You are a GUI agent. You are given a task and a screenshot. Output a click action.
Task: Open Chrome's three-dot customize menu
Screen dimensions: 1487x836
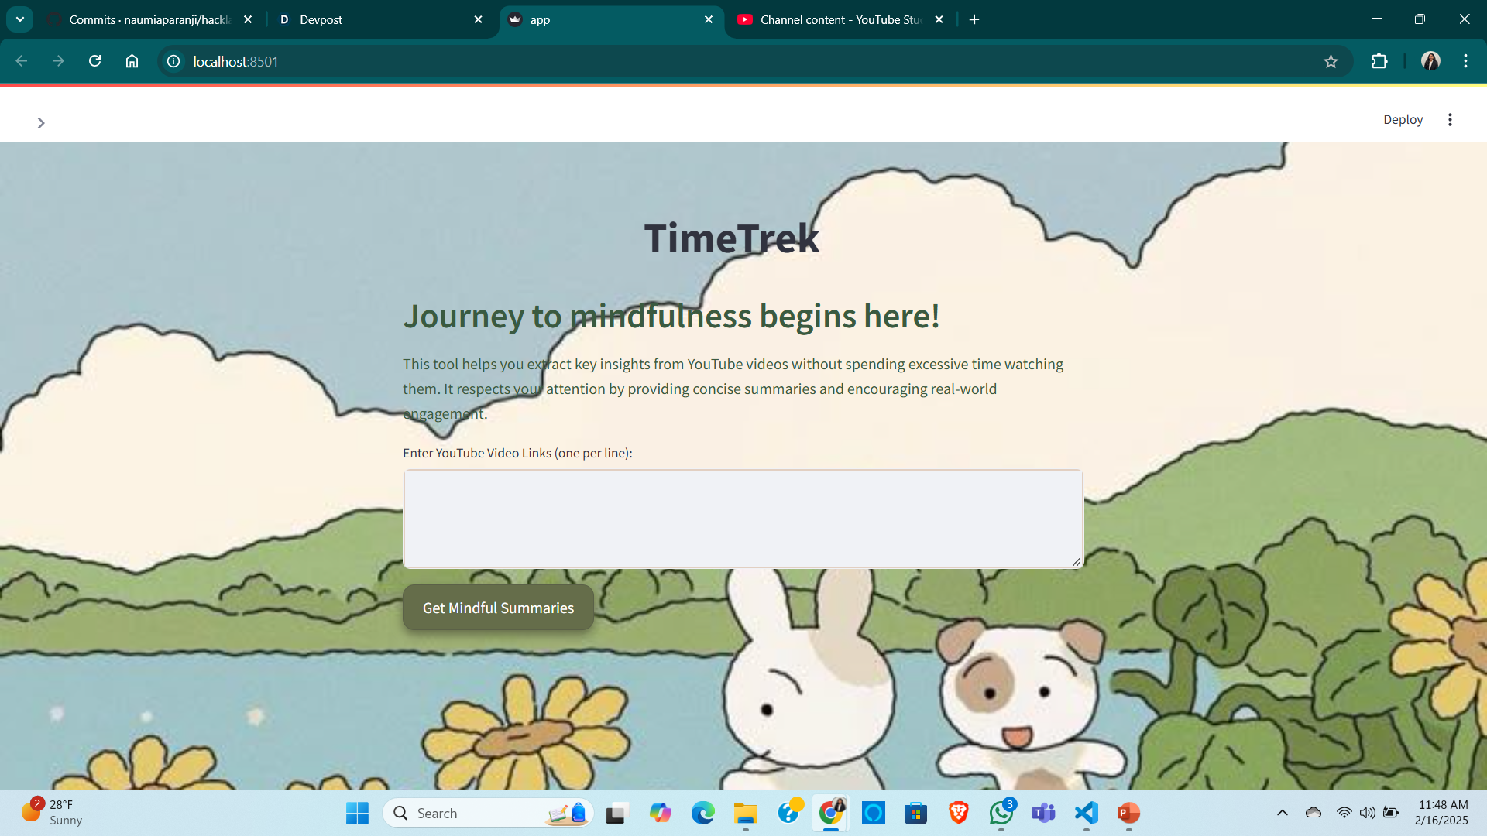[1465, 61]
